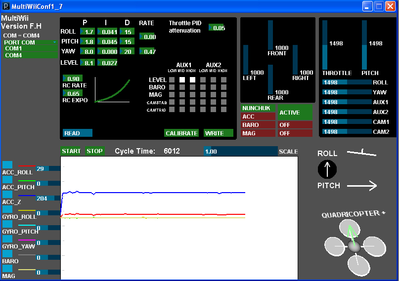Viewport: 399px width, 281px height.
Task: Click the FRONT motor bar
Action: click(270, 35)
